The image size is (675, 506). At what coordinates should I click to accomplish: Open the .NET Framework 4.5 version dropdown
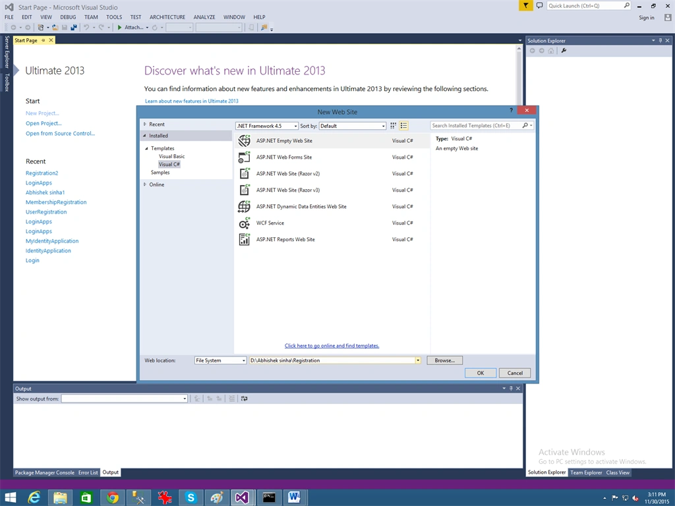tap(267, 126)
